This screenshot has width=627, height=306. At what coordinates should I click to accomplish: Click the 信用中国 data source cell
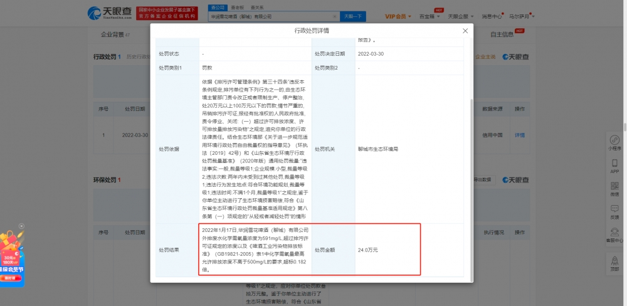(x=493, y=135)
